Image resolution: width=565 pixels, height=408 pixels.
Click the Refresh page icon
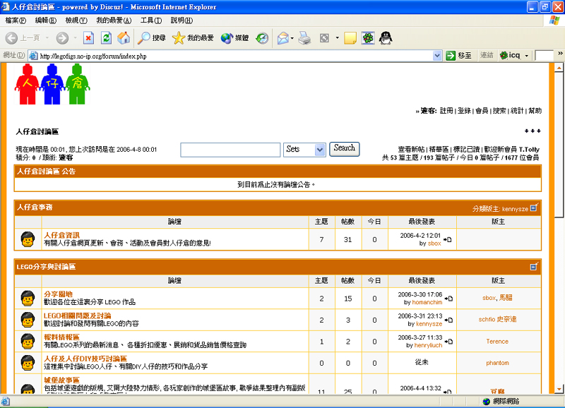106,38
